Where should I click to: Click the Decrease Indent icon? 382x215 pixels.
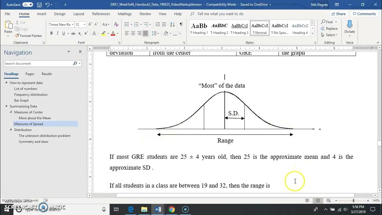click(158, 24)
